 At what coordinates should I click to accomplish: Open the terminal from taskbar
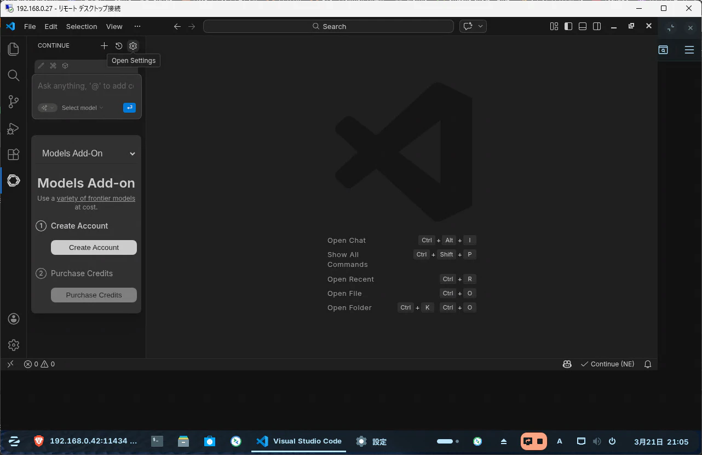pos(157,441)
